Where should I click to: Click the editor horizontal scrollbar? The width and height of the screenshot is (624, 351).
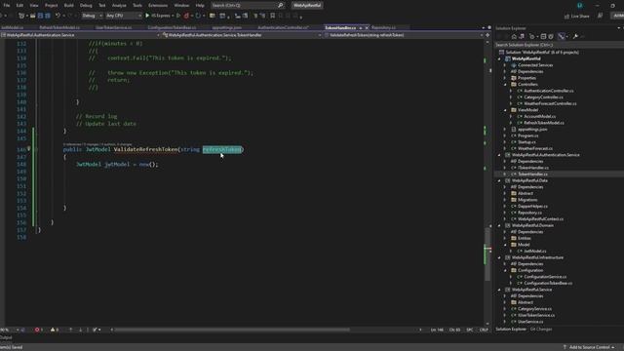click(232, 330)
